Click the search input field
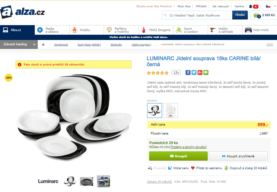The image size is (277, 192). pos(197,15)
